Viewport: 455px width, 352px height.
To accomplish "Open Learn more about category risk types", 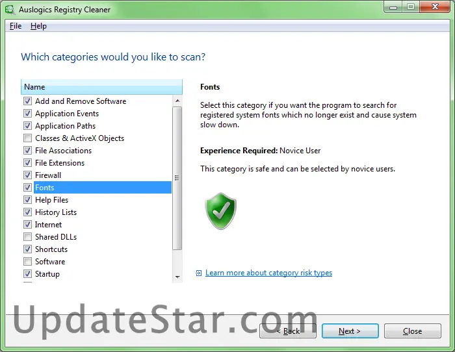I will [268, 273].
